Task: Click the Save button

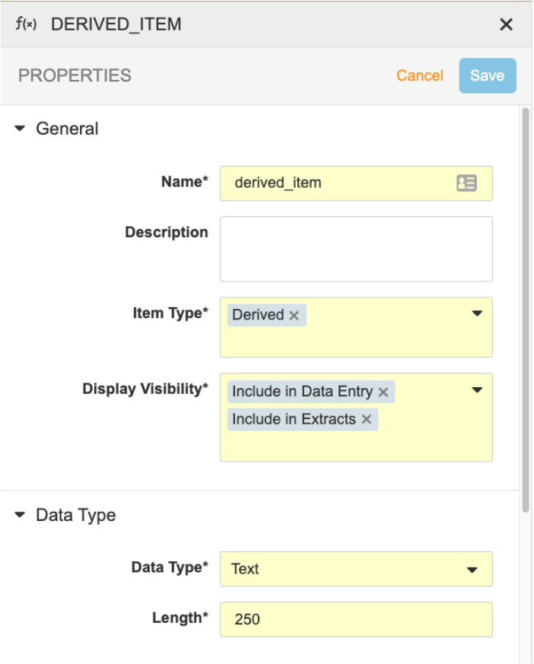Action: click(487, 76)
